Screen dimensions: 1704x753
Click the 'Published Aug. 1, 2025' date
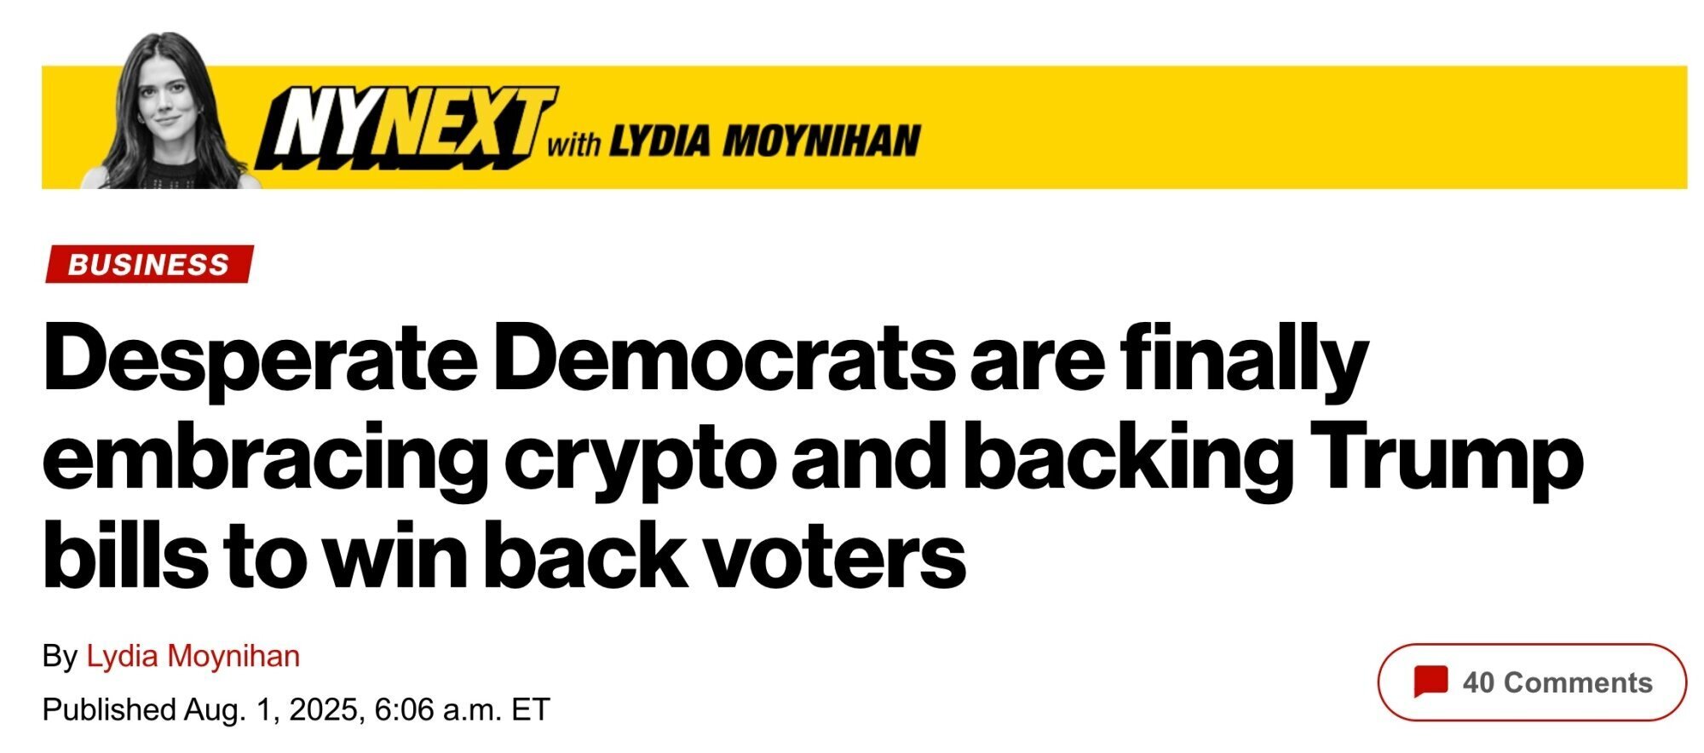pos(201,709)
